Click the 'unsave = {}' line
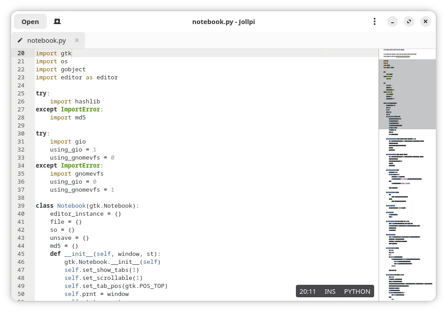The width and height of the screenshot is (447, 312). coord(70,238)
